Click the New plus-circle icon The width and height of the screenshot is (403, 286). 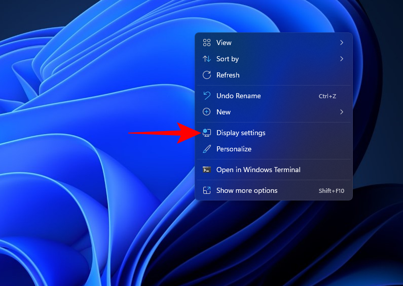coord(206,112)
